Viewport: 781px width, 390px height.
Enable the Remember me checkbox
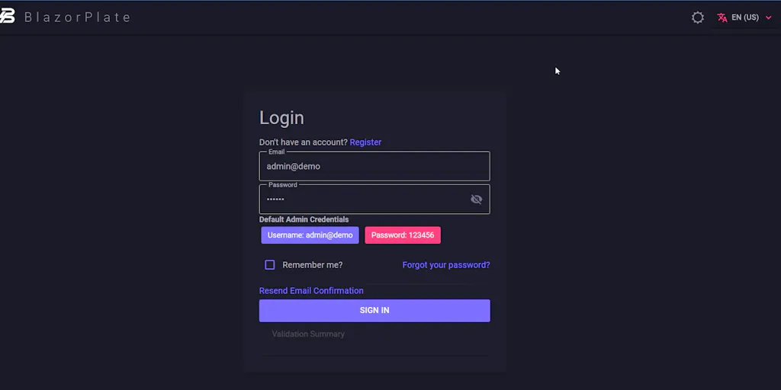tap(269, 264)
